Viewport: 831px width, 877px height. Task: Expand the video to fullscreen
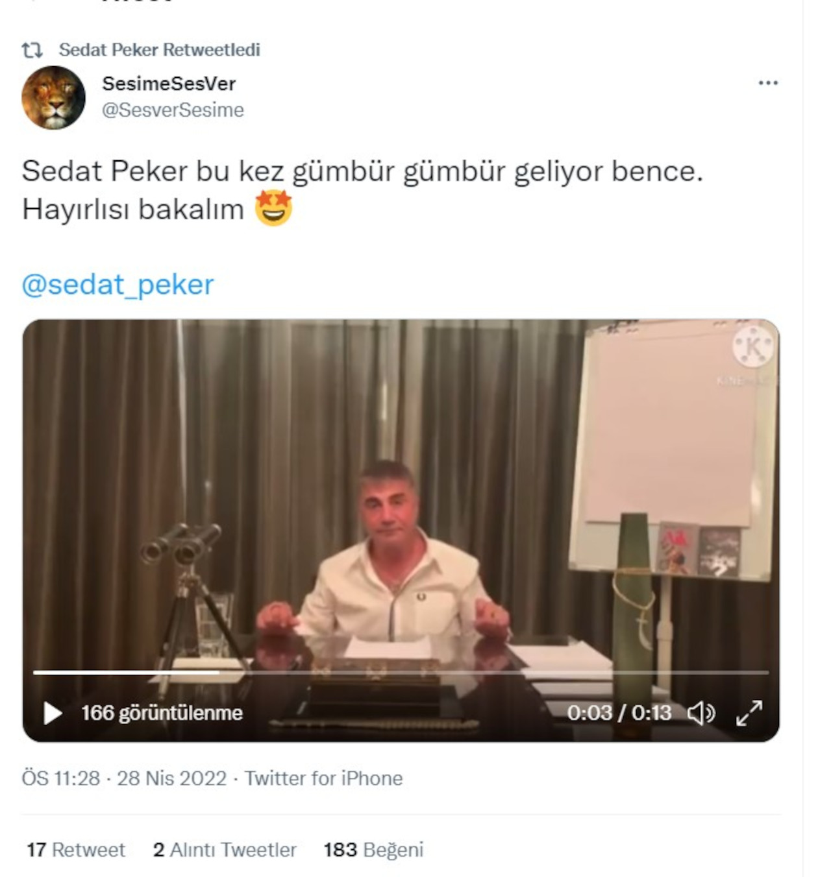click(x=749, y=713)
